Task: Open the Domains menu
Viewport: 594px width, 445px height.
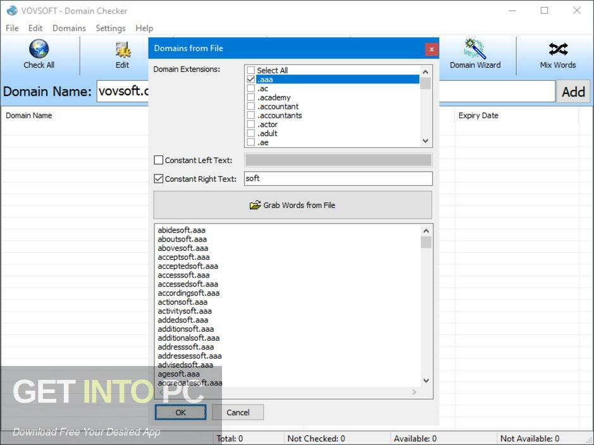Action: coord(69,28)
